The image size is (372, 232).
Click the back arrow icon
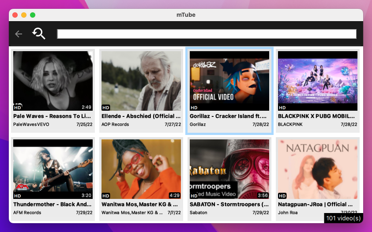pos(19,34)
